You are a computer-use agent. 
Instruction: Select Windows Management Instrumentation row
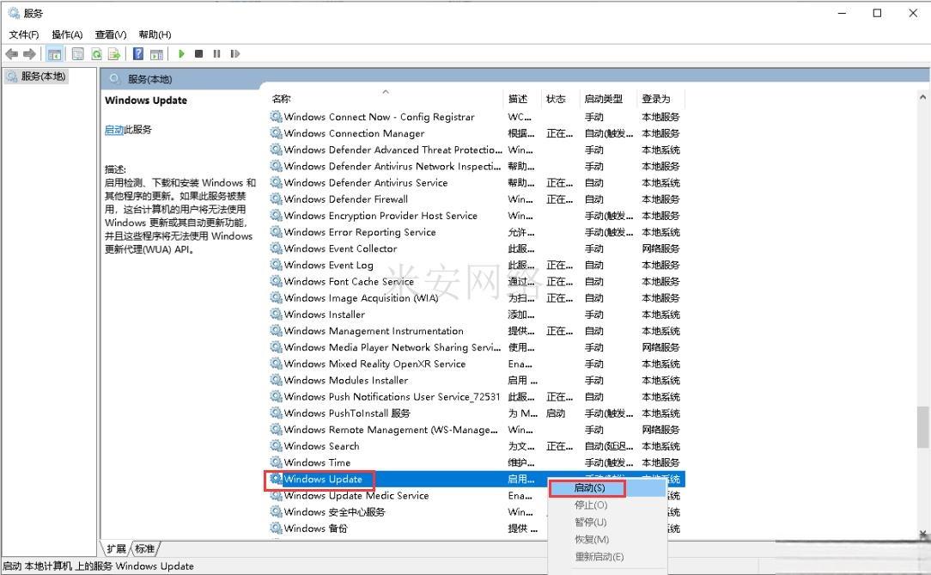(476, 331)
